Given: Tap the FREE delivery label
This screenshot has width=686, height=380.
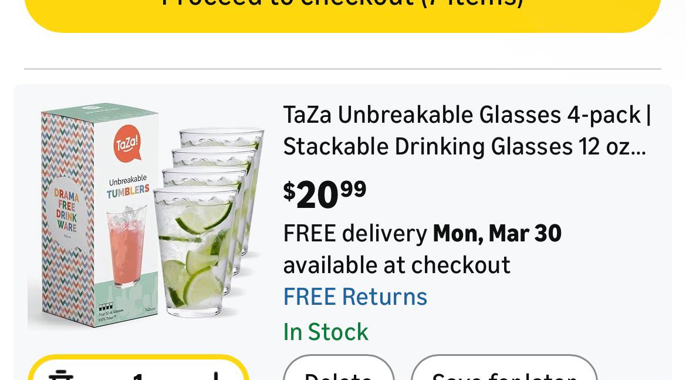Looking at the screenshot, I should (355, 234).
